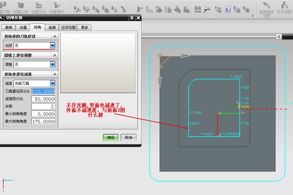Click the Paste Object icon
Viewport: 293px width, 195px height.
point(105,9)
